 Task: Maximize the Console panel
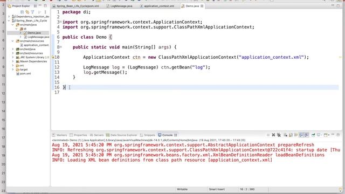[x=338, y=135]
